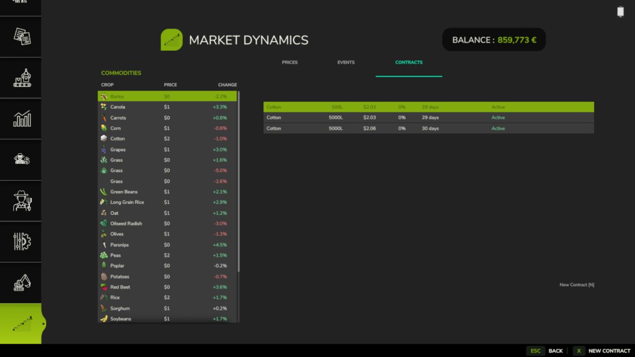Open the bar chart statistics sidebar icon
635x357 pixels.
[21, 119]
